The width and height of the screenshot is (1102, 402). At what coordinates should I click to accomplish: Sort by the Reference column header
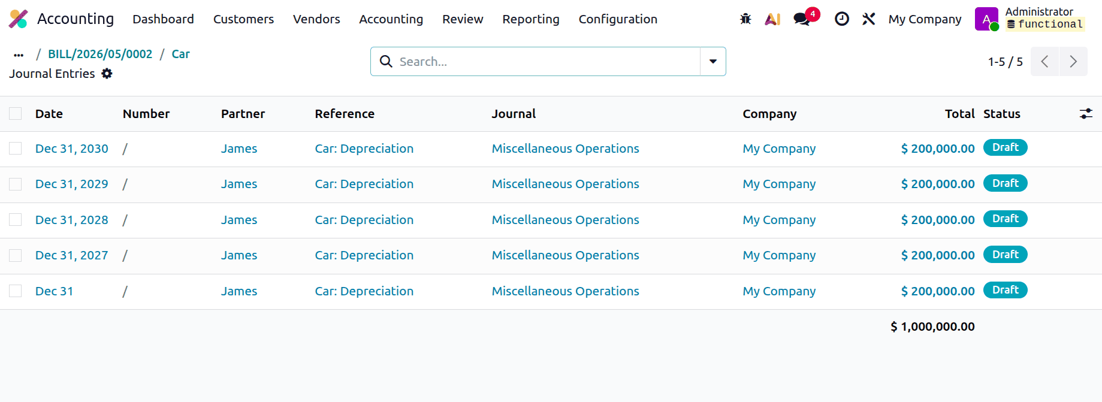pyautogui.click(x=345, y=114)
